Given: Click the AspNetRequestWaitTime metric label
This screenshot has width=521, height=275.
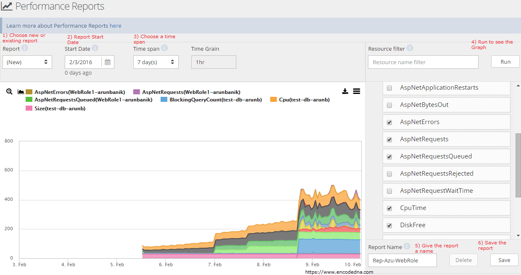Looking at the screenshot, I should pyautogui.click(x=436, y=191).
